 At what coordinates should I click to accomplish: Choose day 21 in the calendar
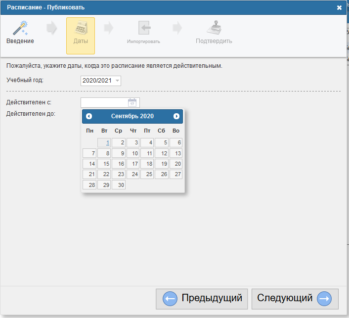(x=89, y=174)
